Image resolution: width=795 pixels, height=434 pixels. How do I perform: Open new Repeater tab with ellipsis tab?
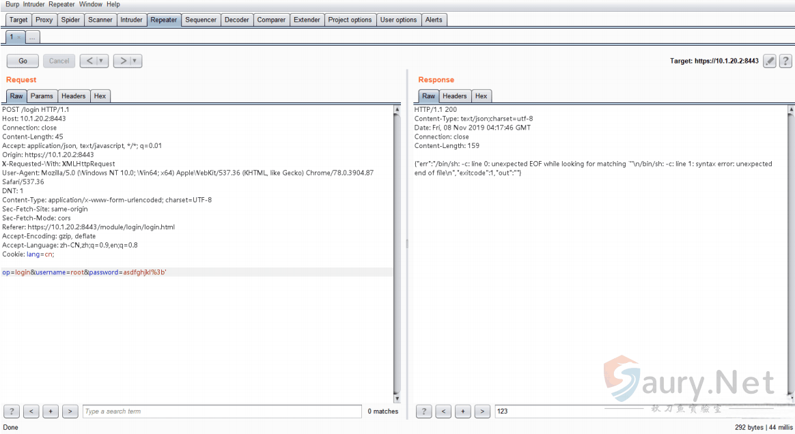tap(32, 37)
